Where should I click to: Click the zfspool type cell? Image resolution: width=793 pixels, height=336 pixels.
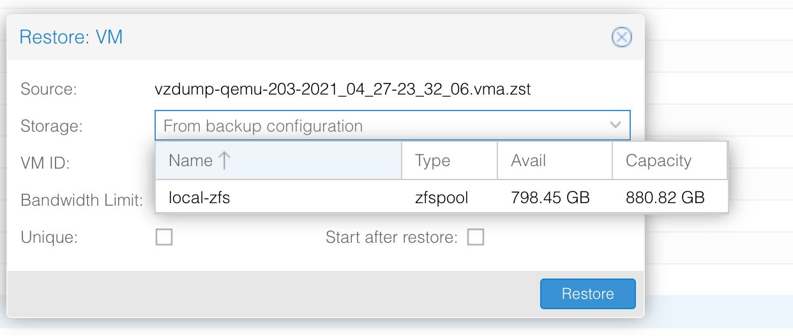[441, 197]
